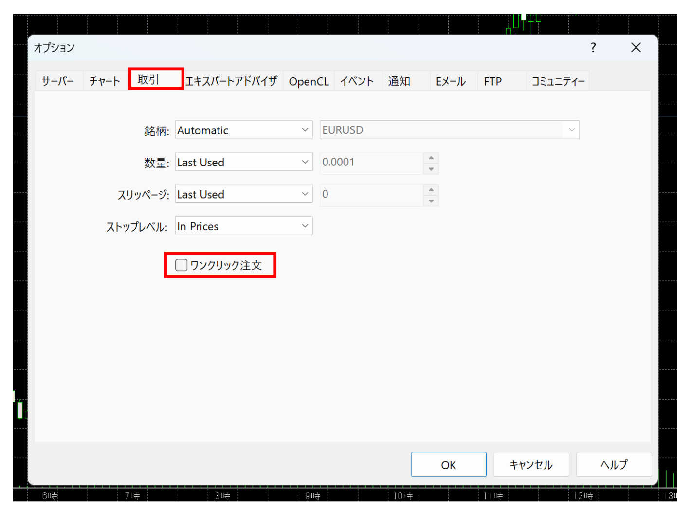
Task: Select the OpenCL tab
Action: tap(309, 81)
